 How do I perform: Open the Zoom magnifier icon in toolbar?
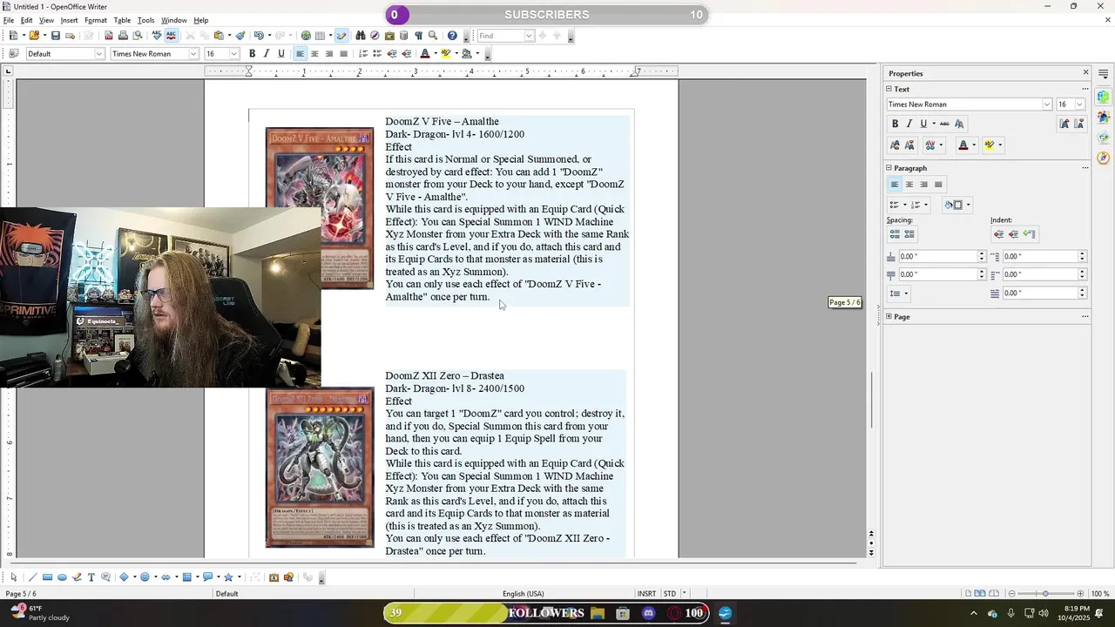(x=433, y=36)
